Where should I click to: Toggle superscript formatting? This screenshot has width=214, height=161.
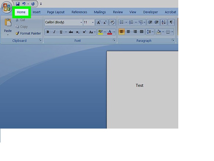click(84, 32)
